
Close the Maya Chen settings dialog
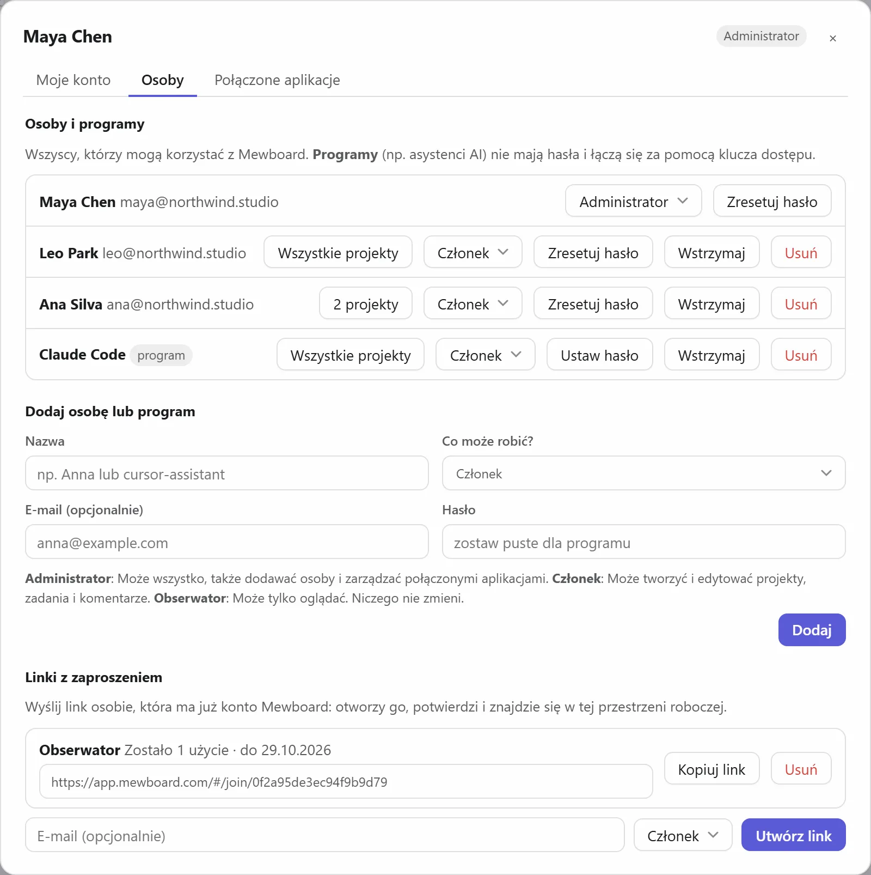[832, 38]
